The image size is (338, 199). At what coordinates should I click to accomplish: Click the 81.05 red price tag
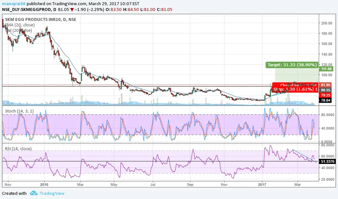[x=326, y=85]
